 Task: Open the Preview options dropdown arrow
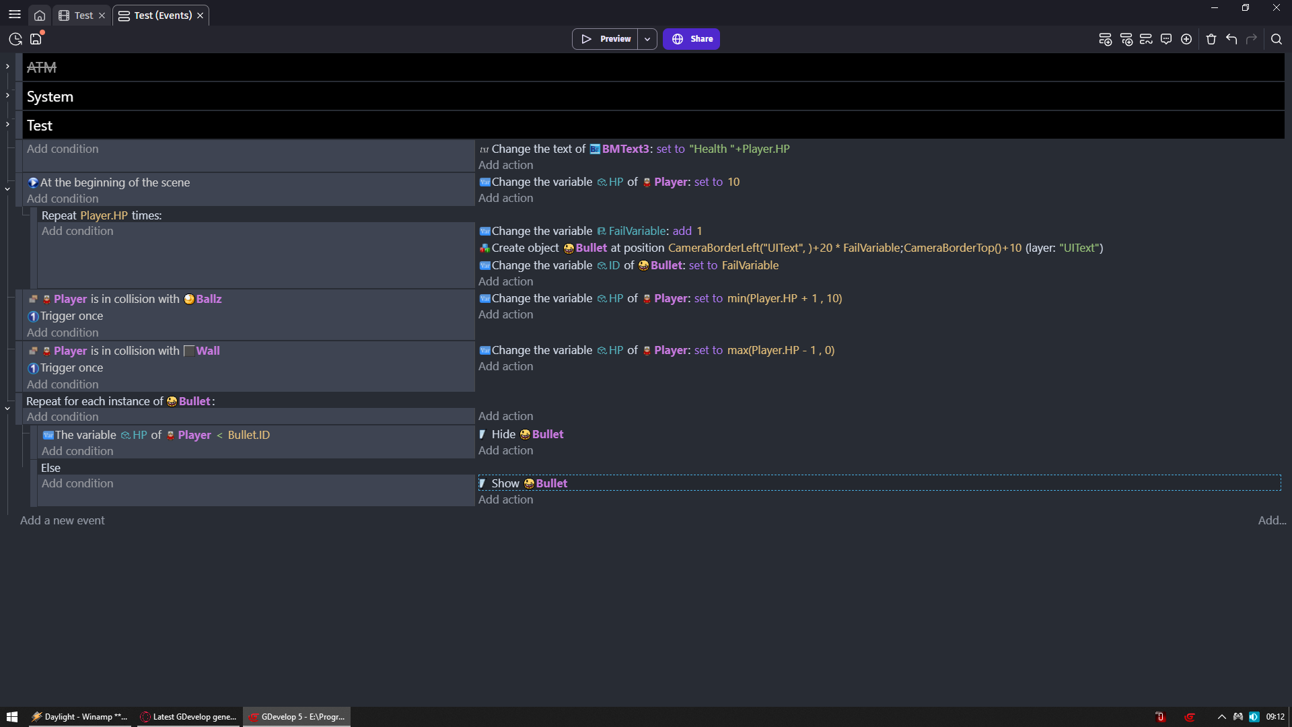tap(647, 39)
